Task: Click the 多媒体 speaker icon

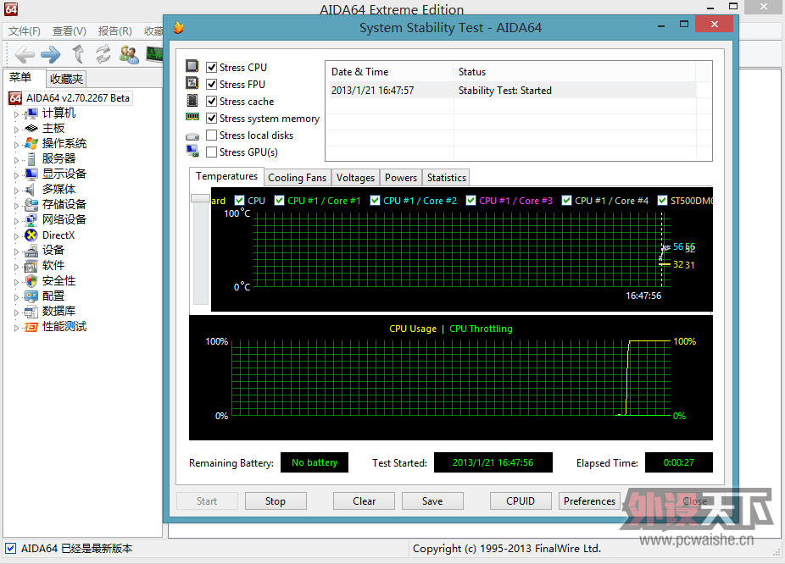Action: tap(31, 189)
